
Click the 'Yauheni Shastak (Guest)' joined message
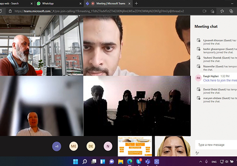point(220,59)
